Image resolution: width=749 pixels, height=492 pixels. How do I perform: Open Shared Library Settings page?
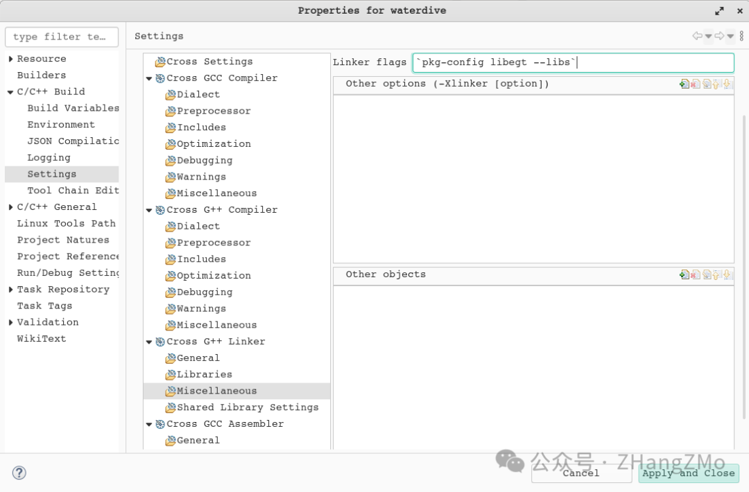242,407
